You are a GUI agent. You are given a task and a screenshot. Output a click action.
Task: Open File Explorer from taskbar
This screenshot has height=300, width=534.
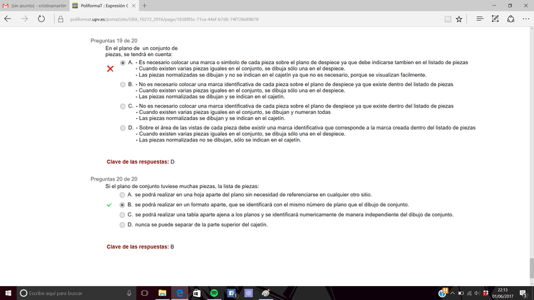tap(162, 293)
